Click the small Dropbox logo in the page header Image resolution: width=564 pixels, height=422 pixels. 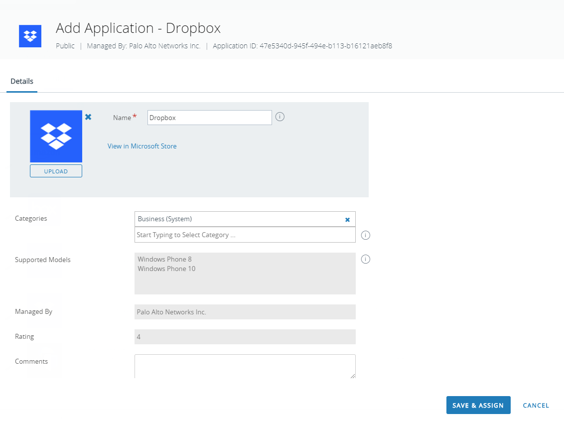point(30,36)
